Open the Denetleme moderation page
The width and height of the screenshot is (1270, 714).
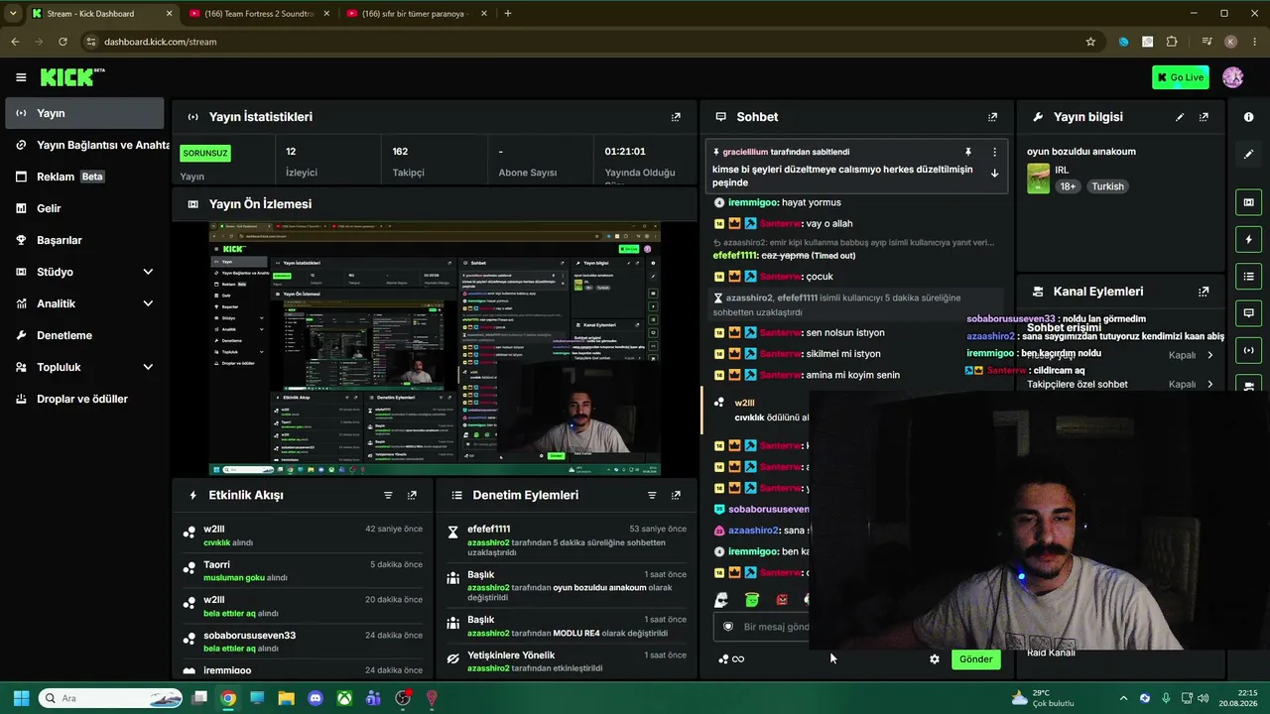point(84,335)
